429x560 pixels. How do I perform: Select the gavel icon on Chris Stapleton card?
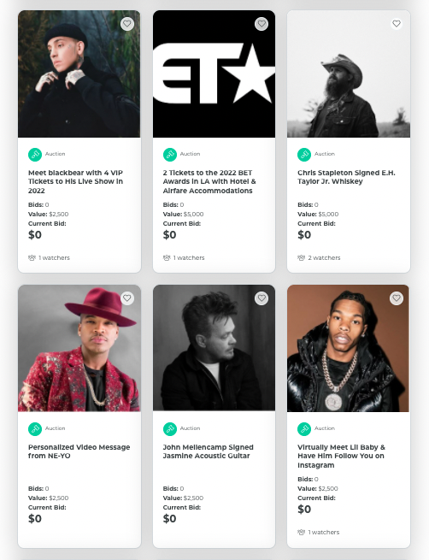pos(304,155)
